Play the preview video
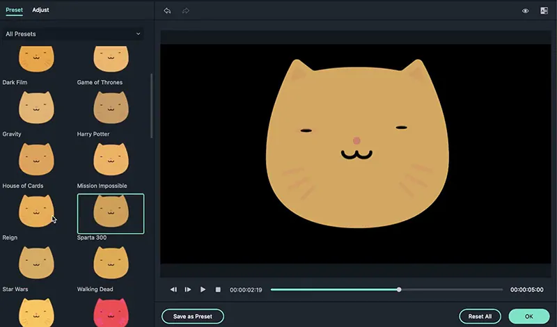This screenshot has height=327, width=557. (x=203, y=289)
